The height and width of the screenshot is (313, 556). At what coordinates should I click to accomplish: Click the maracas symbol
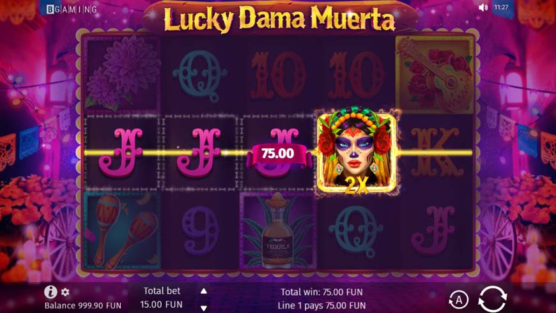121,231
